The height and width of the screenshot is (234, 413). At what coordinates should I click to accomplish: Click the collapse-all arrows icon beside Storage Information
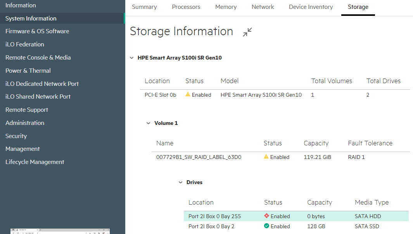(247, 32)
